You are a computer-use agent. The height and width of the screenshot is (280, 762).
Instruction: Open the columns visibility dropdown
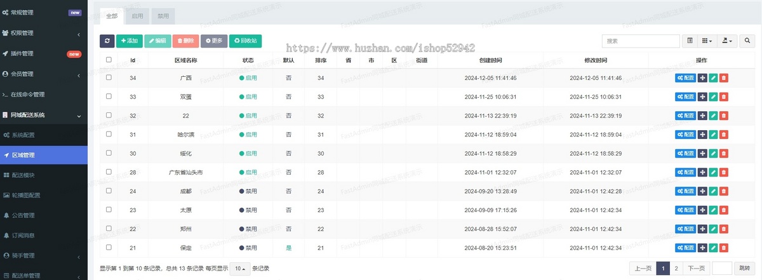click(x=707, y=41)
